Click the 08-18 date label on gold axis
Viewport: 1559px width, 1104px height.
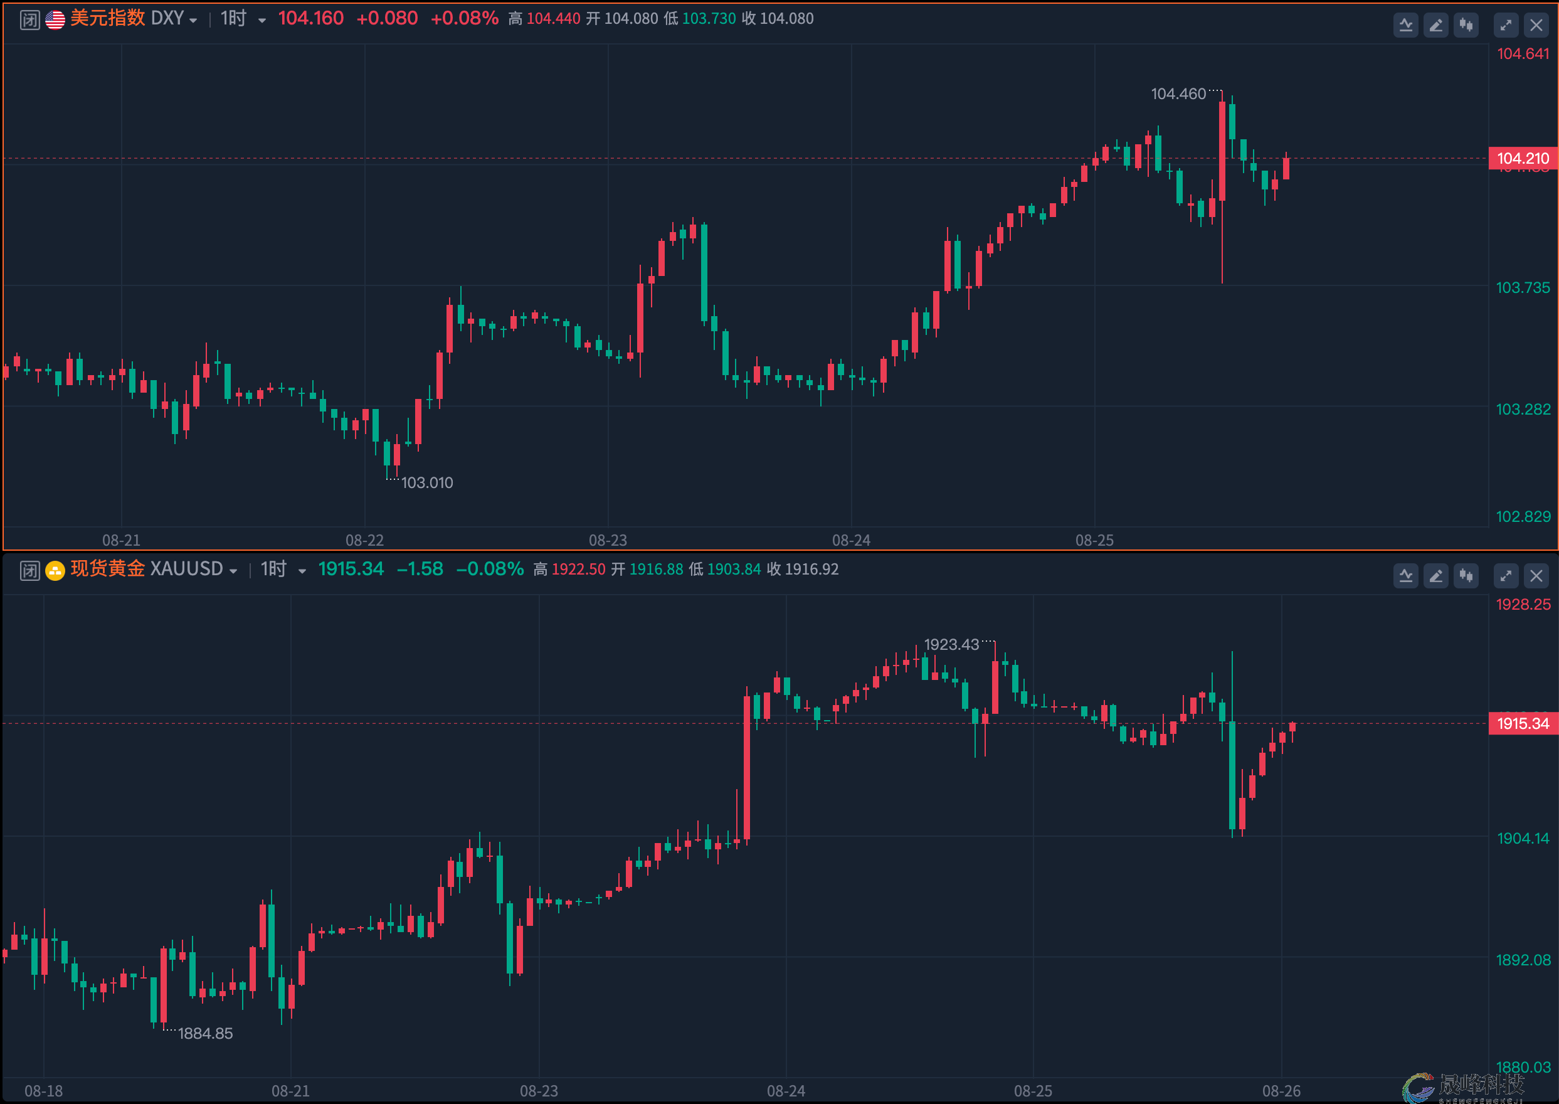pos(43,1091)
